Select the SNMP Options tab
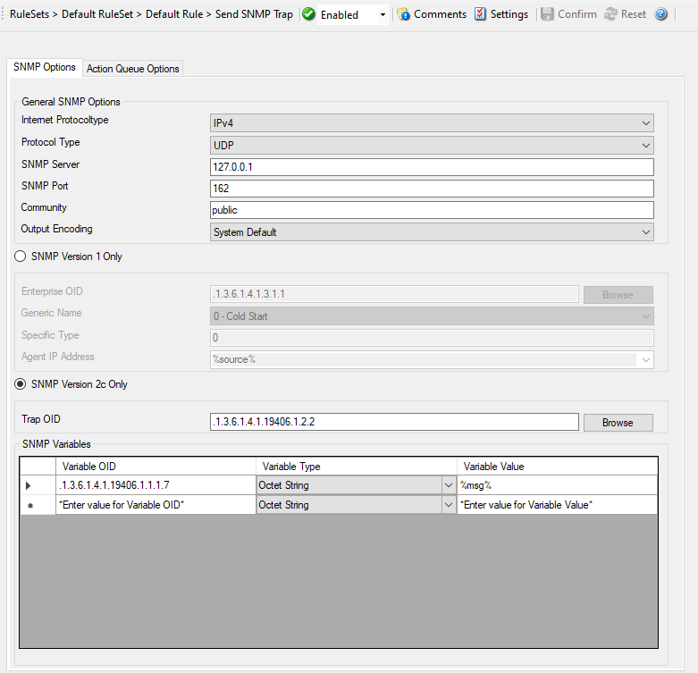This screenshot has width=698, height=673. pos(45,68)
